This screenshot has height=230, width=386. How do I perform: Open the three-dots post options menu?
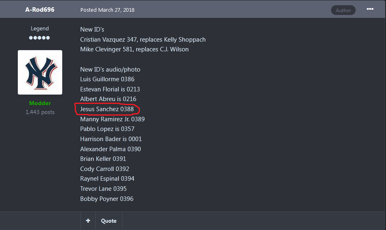pyautogui.click(x=370, y=9)
